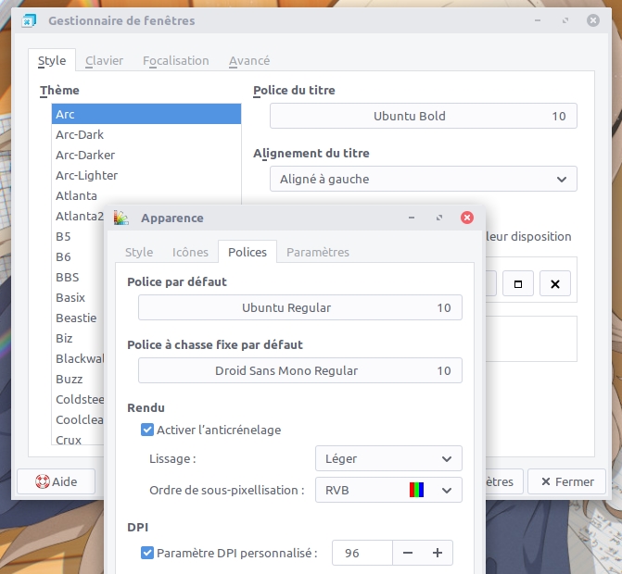Maximize the Apparence window
The height and width of the screenshot is (574, 622).
coord(439,218)
